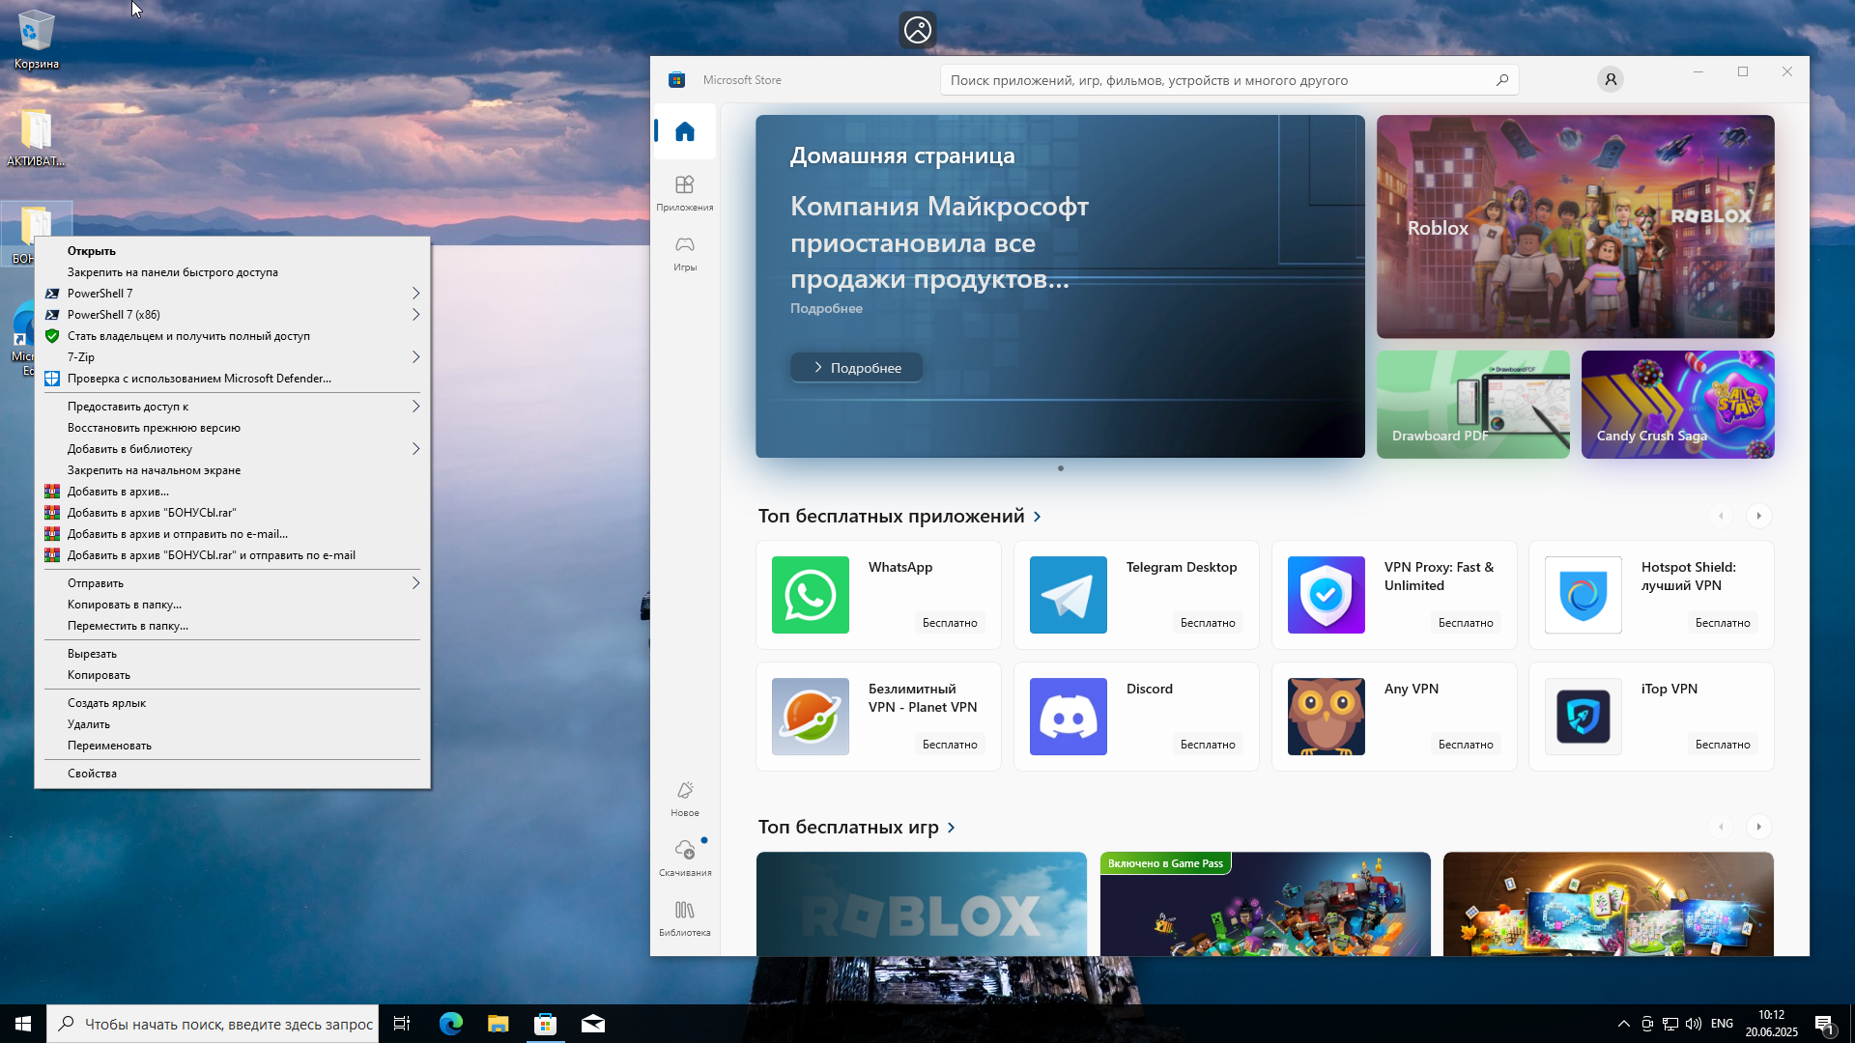Click the search magnifier icon in Store
The height and width of the screenshot is (1043, 1855).
(x=1502, y=80)
